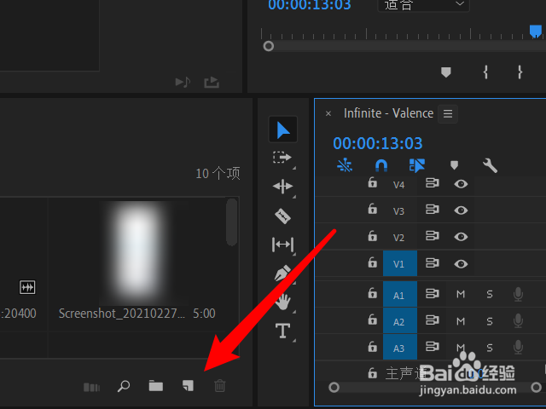
Task: Click the Program monitor timecode 00:00:13:03
Action: point(309,5)
